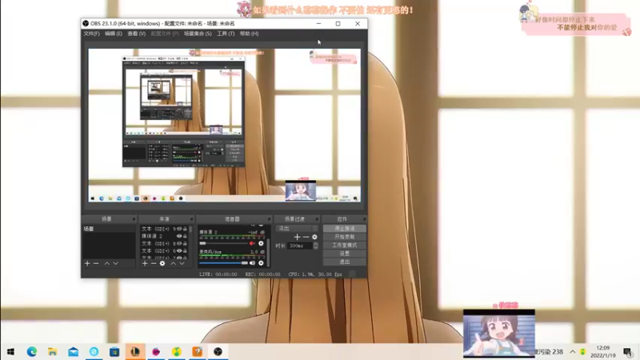This screenshot has width=640, height=360.
Task: Click the 退出 exit button
Action: tap(345, 262)
